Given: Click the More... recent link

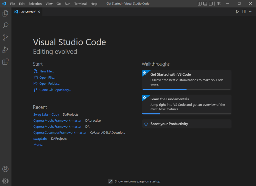Looking at the screenshot, I should click(38, 145).
